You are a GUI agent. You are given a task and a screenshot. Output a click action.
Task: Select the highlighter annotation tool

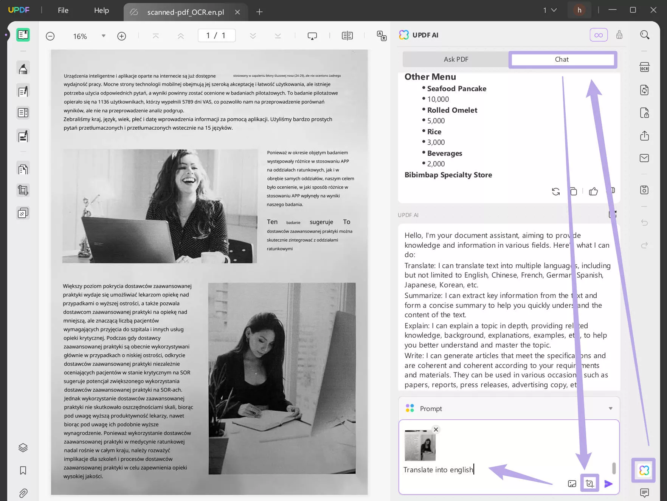click(23, 68)
